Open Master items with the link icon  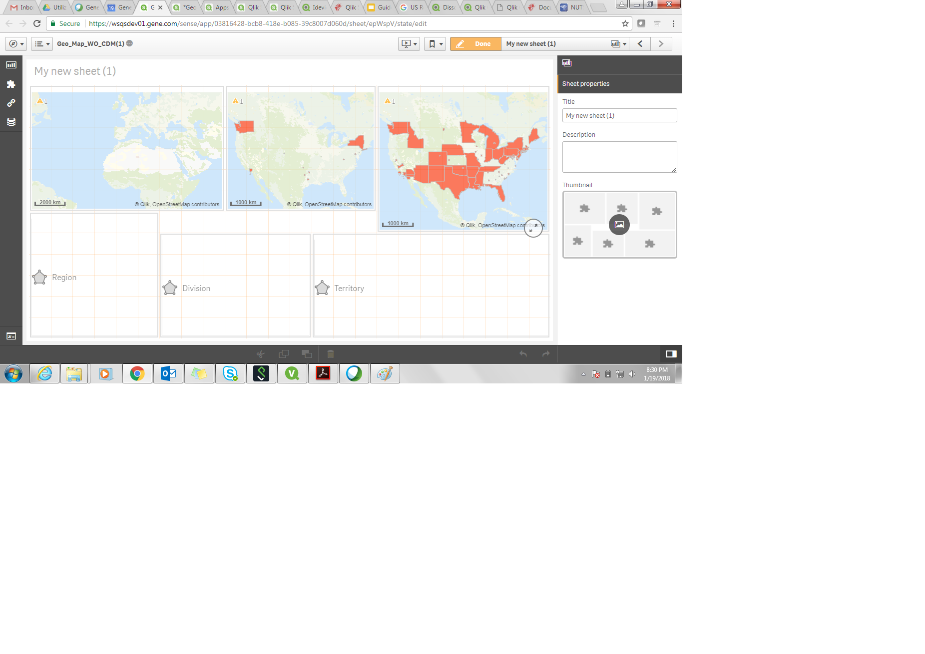(x=11, y=103)
